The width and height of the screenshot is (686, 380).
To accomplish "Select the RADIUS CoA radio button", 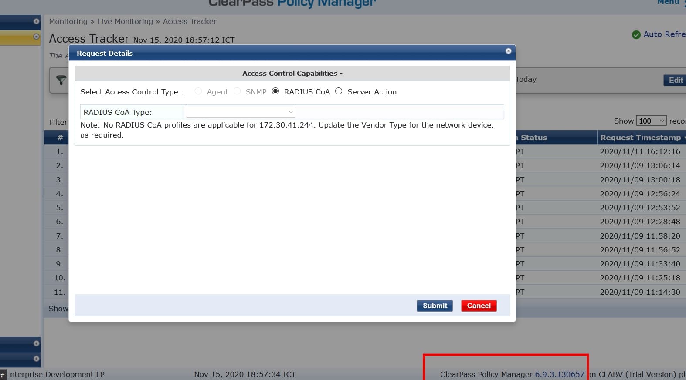I will tap(275, 91).
